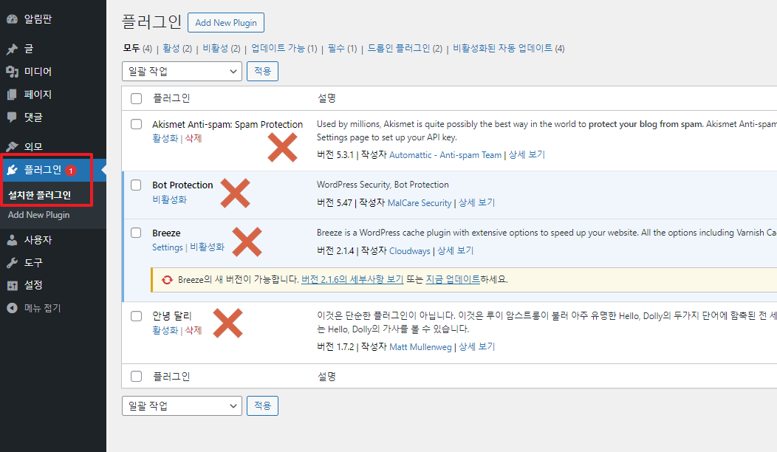Click the Breeze update refresh icon

(168, 279)
